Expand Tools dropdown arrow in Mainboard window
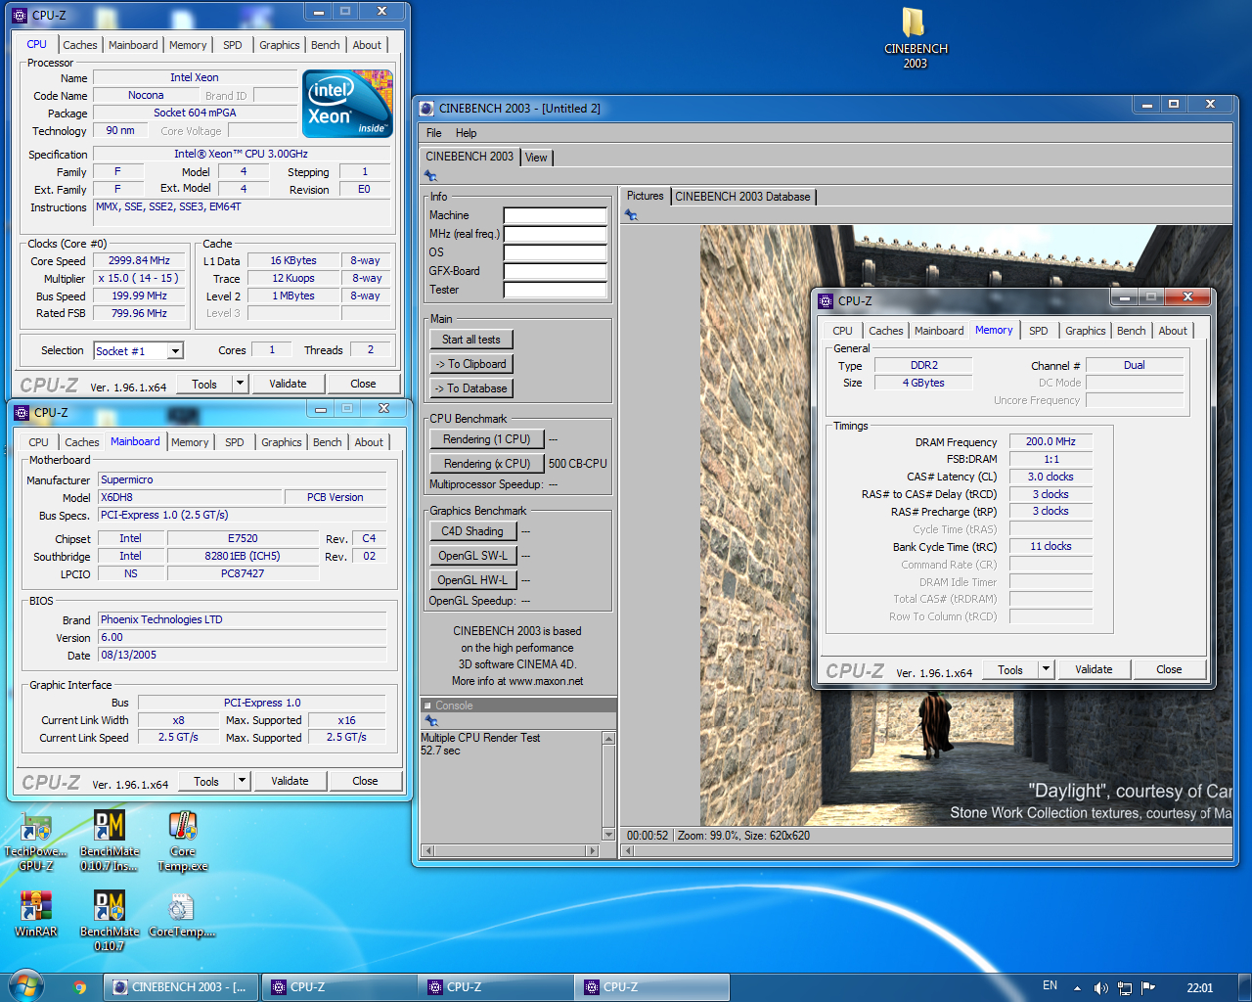 tap(243, 781)
